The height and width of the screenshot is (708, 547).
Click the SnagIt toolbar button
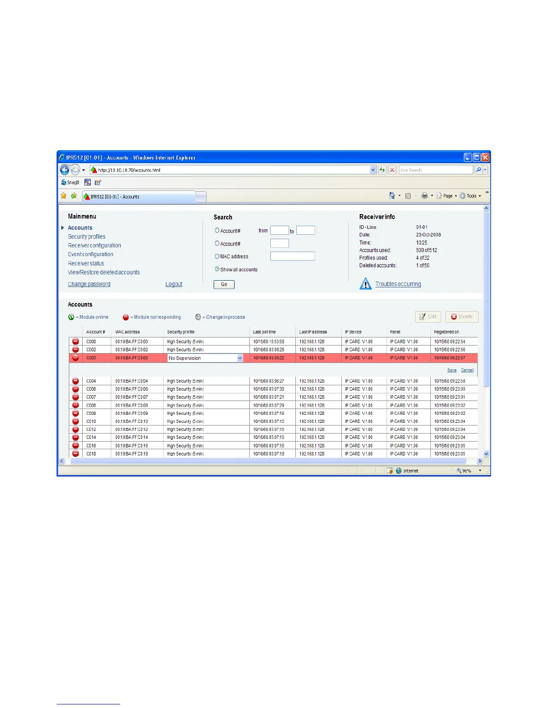click(x=70, y=182)
